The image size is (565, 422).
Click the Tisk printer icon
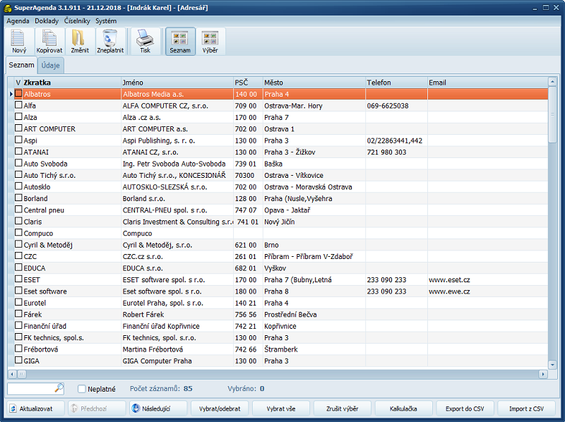click(x=145, y=42)
